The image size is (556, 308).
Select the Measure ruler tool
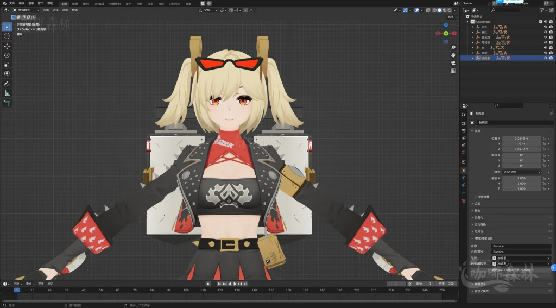[x=7, y=93]
